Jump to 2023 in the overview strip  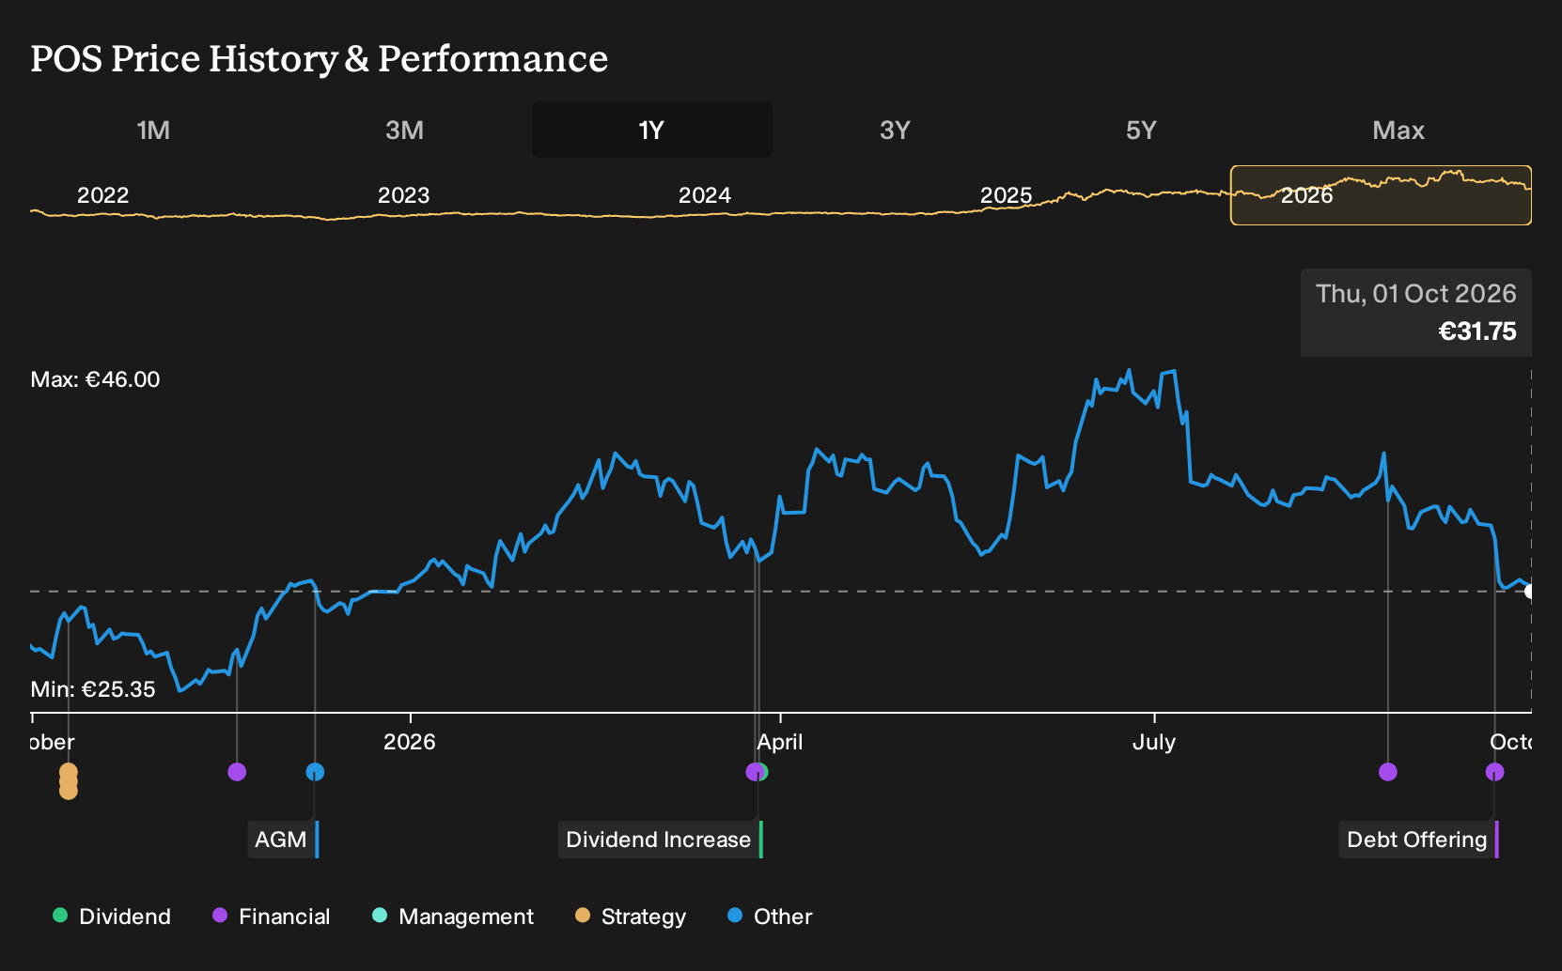coord(403,195)
